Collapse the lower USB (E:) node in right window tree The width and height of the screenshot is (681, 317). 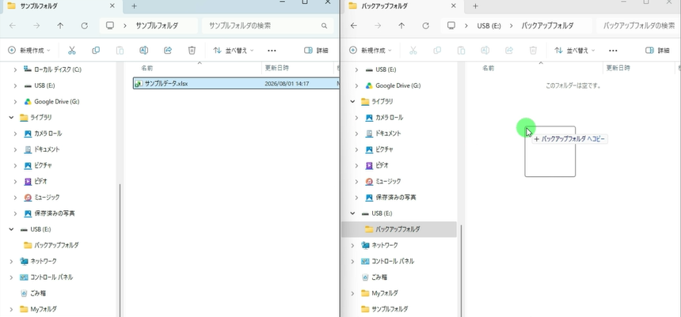pyautogui.click(x=352, y=213)
